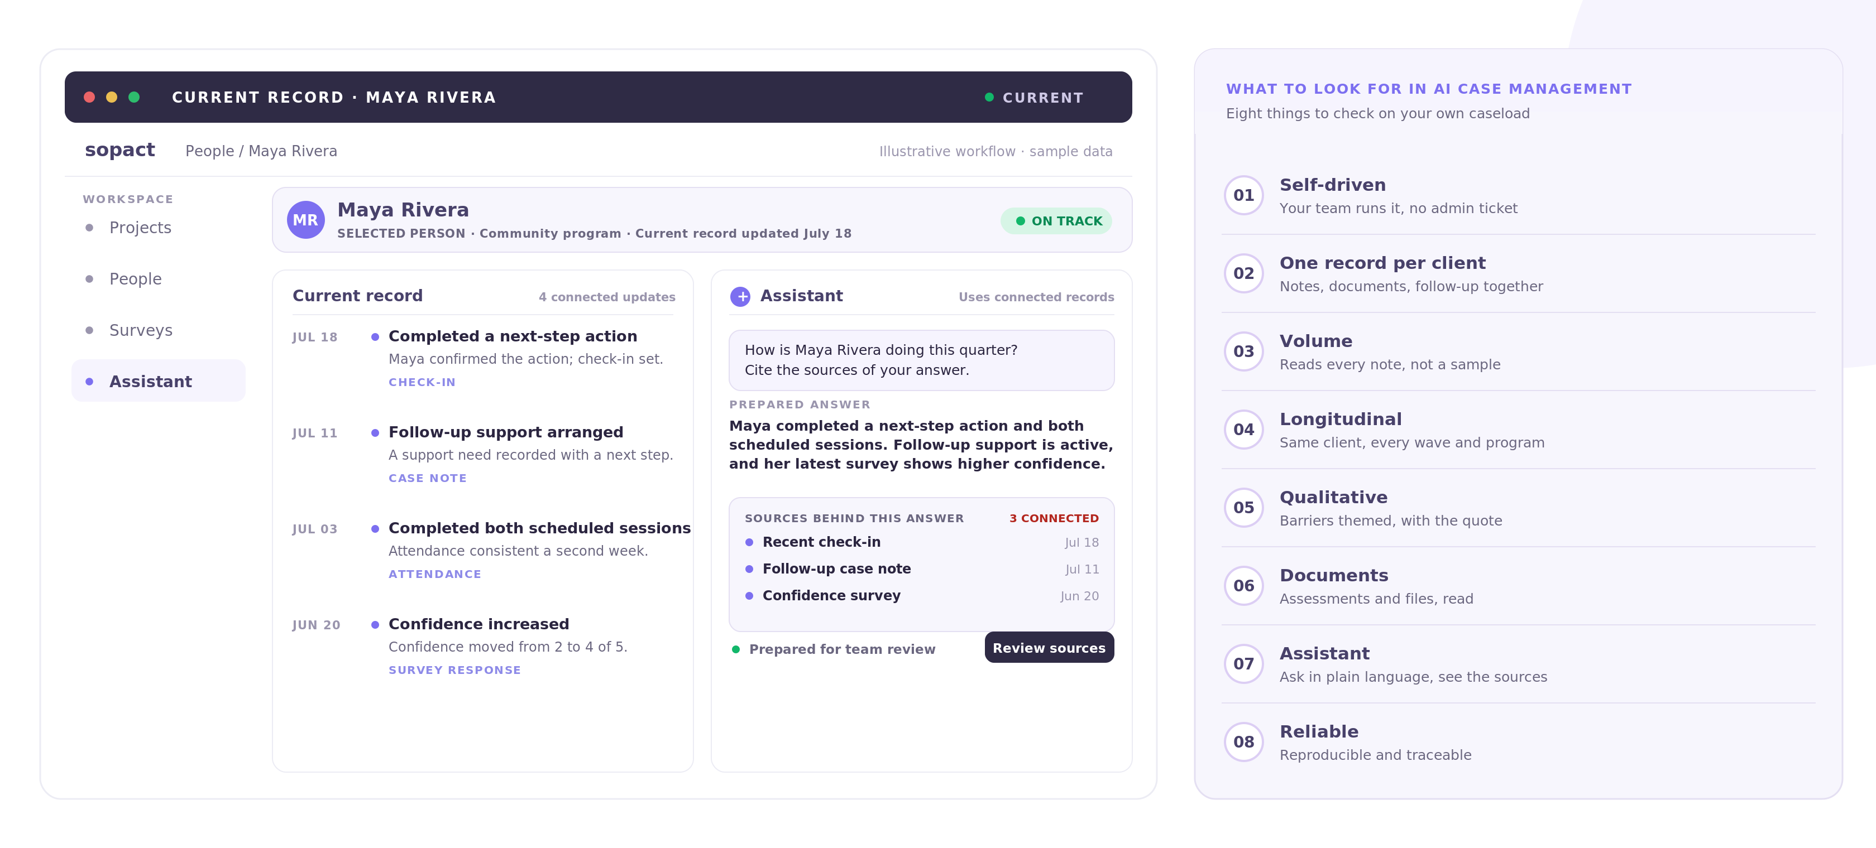Click the CURRENT status in title bar
1876x848 pixels.
coord(1034,98)
